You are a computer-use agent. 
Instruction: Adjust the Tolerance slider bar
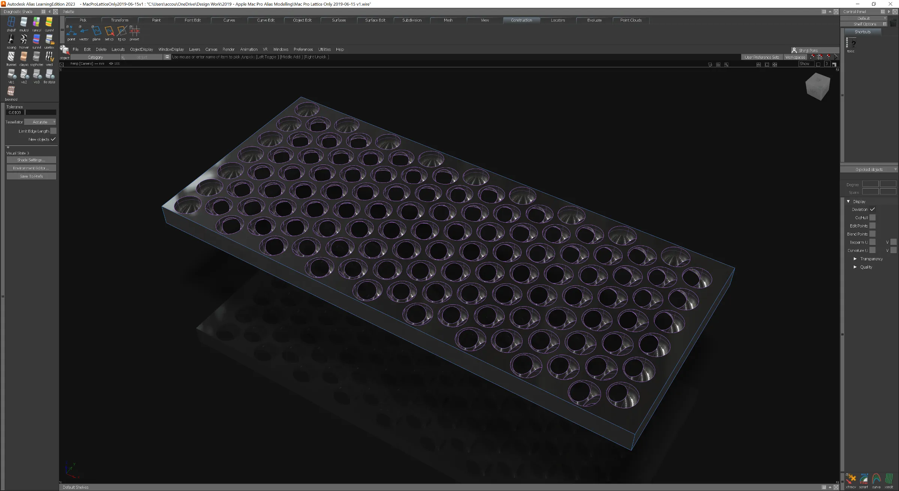click(x=41, y=112)
